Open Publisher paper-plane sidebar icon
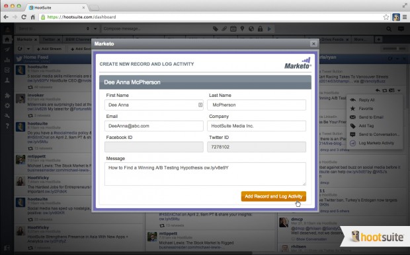Viewport: 410px width, 255px height. coord(7,49)
